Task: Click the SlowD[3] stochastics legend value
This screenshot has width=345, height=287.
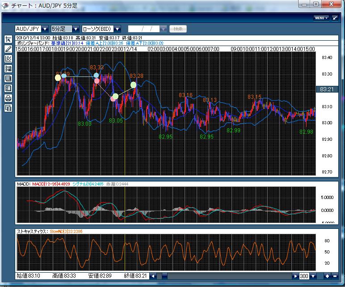Action: pyautogui.click(x=66, y=232)
